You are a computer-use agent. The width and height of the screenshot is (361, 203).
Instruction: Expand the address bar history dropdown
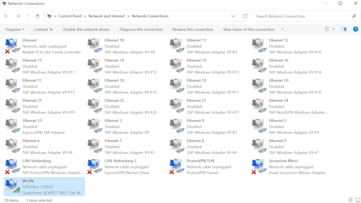[233, 16]
